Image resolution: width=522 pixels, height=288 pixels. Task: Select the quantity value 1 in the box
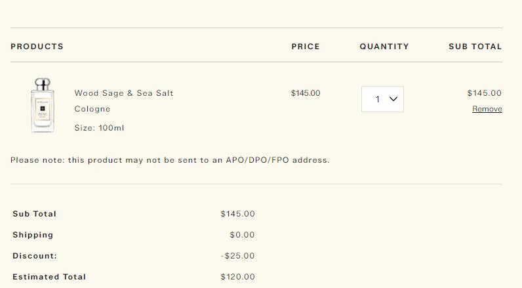(378, 99)
